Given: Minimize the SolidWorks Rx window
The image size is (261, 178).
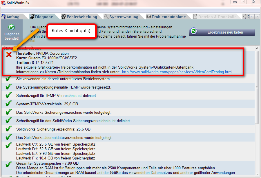Looking at the screenshot, I should (x=235, y=2).
